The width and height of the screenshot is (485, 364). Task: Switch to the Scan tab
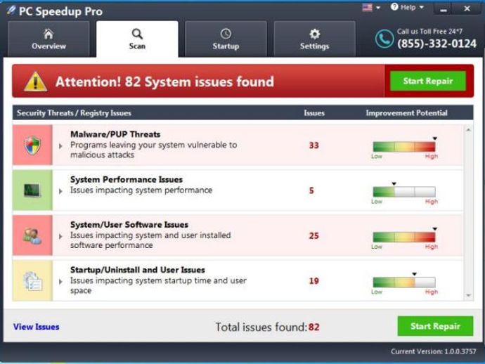pos(137,39)
